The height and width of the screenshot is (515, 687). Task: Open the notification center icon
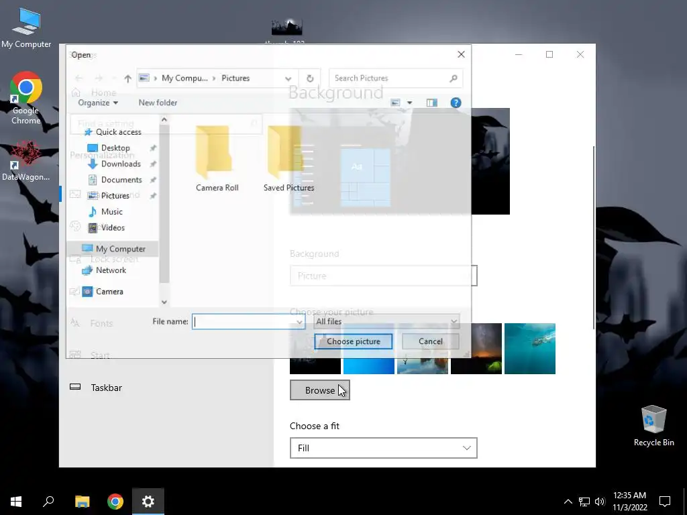(x=665, y=502)
